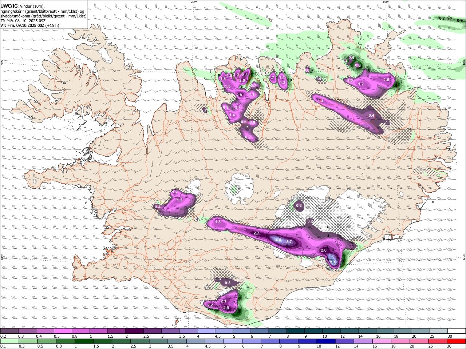466x349 pixels.
Task: Click the dark teal 8 snow legend swatch
Action: coord(295,331)
